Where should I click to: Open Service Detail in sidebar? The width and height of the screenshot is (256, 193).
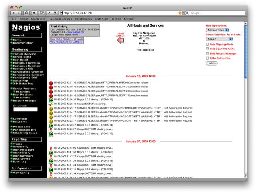click(x=22, y=57)
